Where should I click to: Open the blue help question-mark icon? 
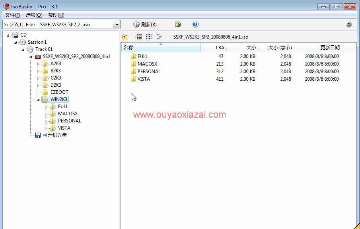[x=195, y=24]
